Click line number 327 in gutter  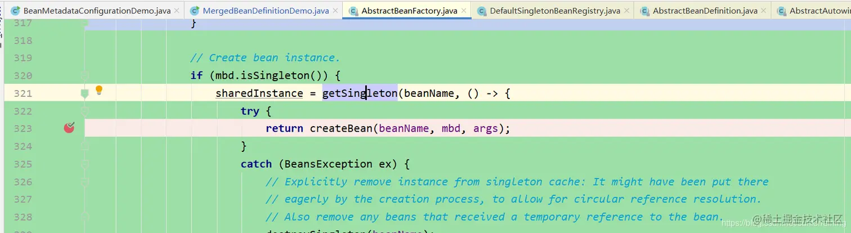pyautogui.click(x=23, y=199)
